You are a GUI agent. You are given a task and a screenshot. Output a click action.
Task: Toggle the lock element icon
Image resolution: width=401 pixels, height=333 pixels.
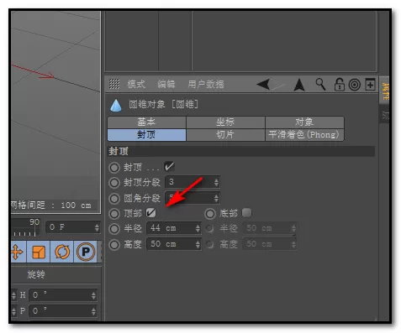pos(339,84)
